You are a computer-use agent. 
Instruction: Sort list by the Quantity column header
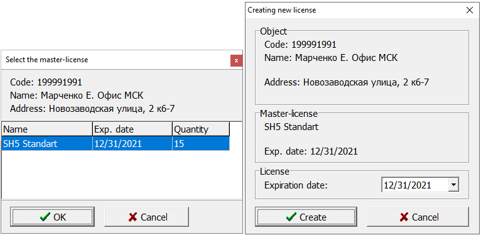pos(201,129)
